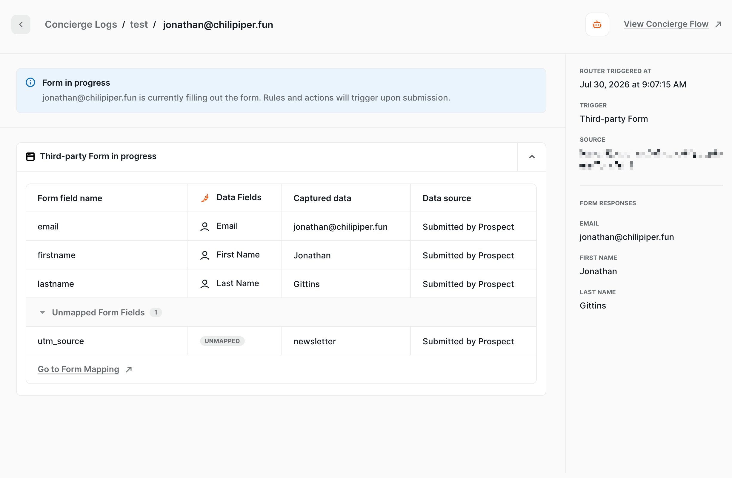Click Submitted by Prospect in email row
Screen dimensions: 732x478
click(468, 227)
